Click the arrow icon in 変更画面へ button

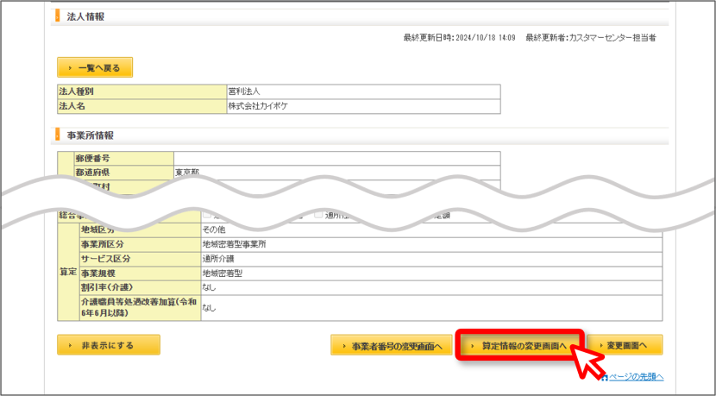click(x=600, y=345)
